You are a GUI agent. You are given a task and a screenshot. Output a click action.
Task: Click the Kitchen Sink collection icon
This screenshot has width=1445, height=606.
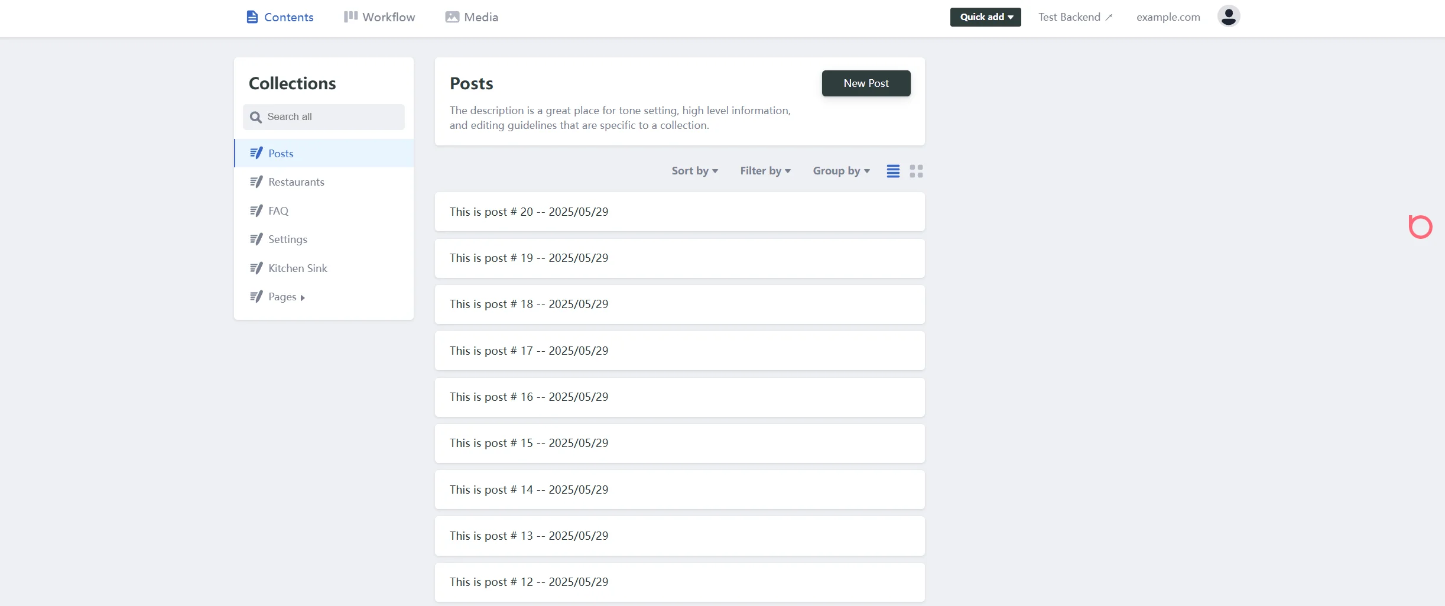[x=256, y=268]
